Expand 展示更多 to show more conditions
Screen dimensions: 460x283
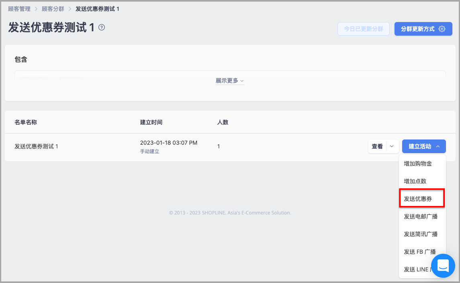tap(230, 81)
